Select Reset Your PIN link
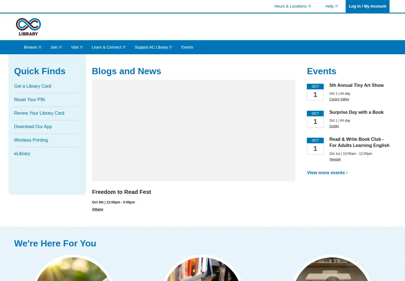The image size is (405, 281). click(30, 99)
